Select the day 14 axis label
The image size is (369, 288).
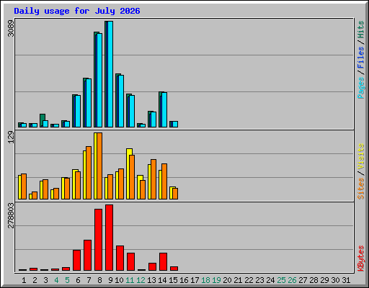coord(162,280)
